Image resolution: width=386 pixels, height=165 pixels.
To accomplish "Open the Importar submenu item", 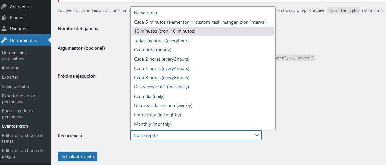I will tap(10, 68).
